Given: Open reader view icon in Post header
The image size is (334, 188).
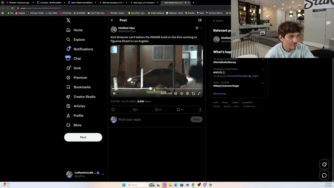Looking at the screenshot, I should pyautogui.click(x=200, y=20).
